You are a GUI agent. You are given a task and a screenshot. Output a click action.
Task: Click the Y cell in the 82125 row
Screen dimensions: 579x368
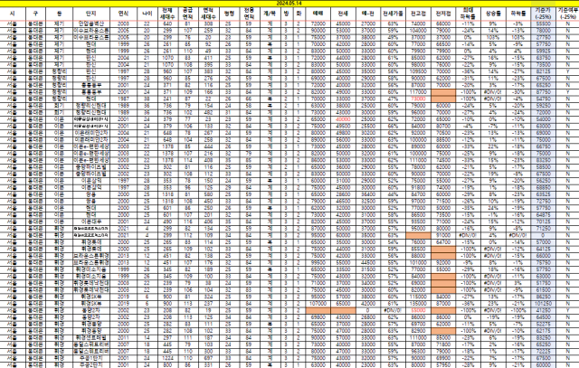click(x=567, y=71)
